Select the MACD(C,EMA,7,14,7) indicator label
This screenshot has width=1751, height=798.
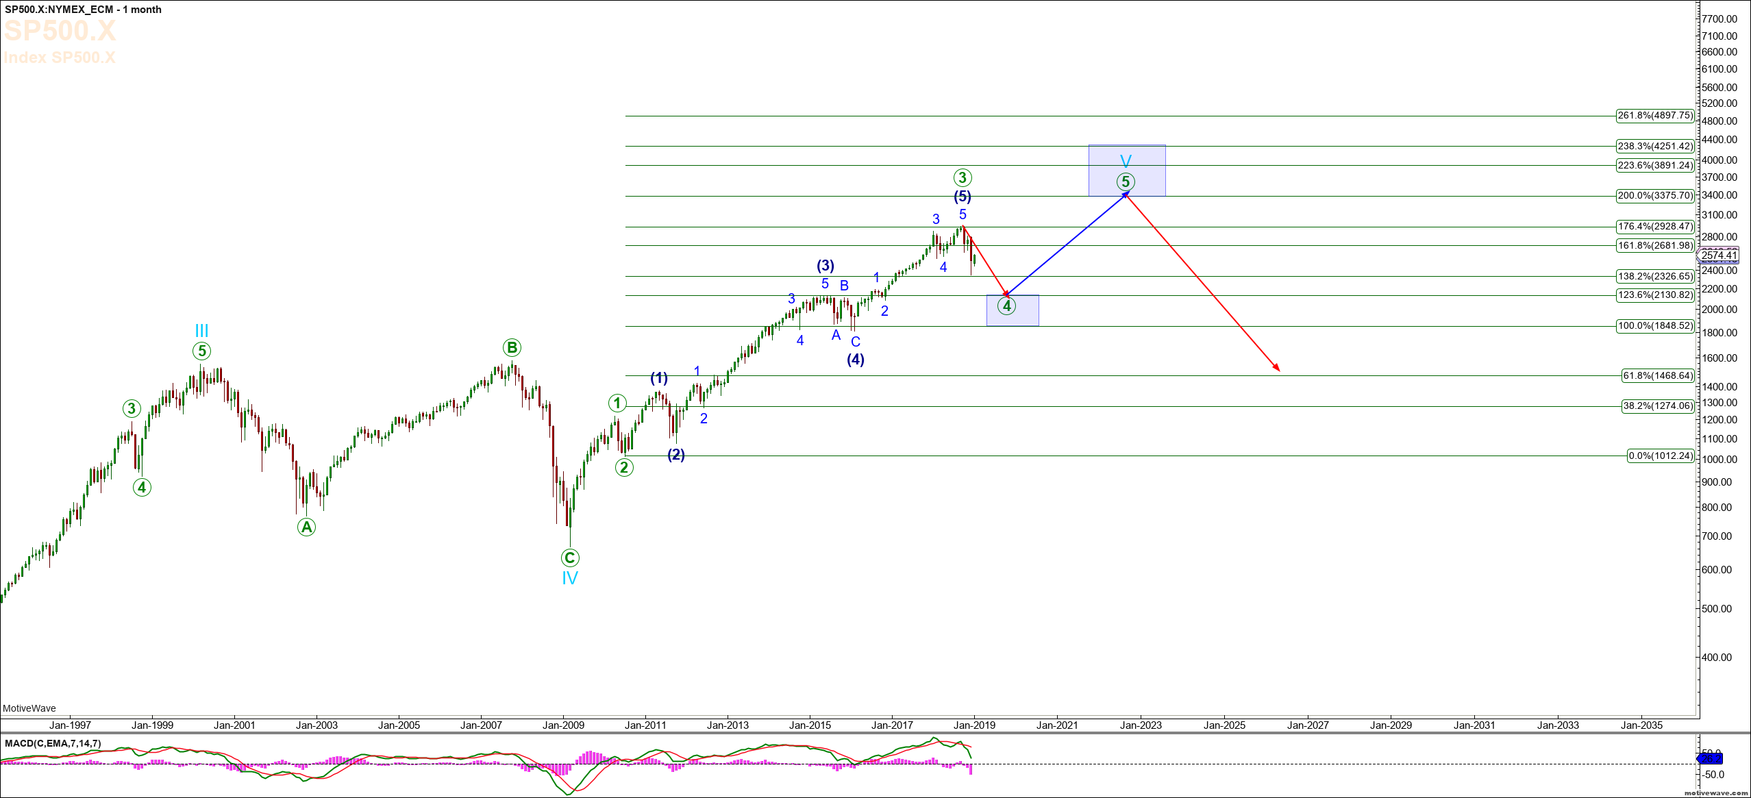[53, 743]
